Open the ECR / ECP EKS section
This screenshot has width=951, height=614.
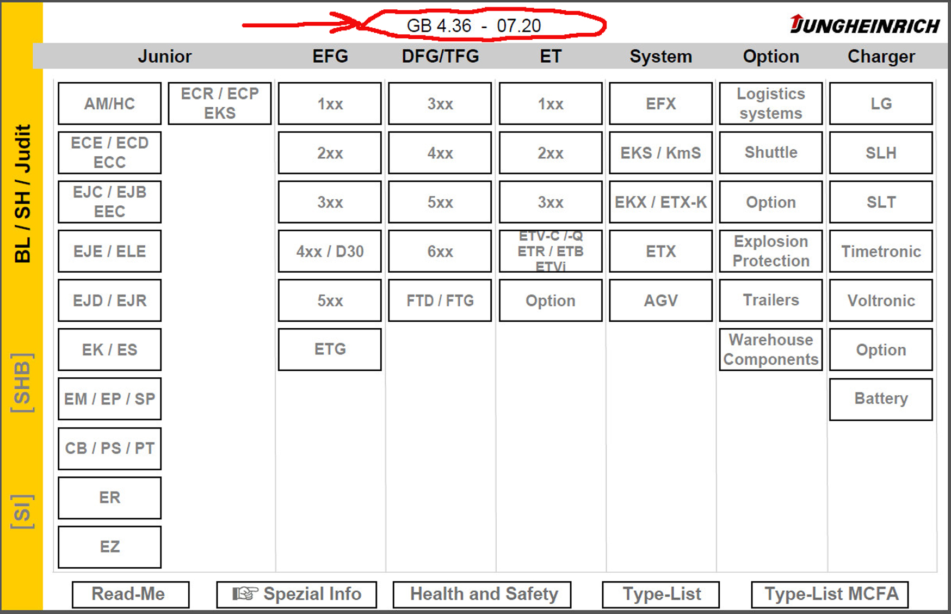pyautogui.click(x=220, y=103)
